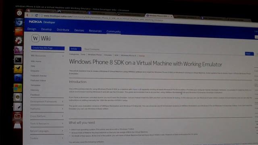Image resolution: width=258 pixels, height=145 pixels.
Task: Open the Templates sidebar link
Action: tap(35, 85)
